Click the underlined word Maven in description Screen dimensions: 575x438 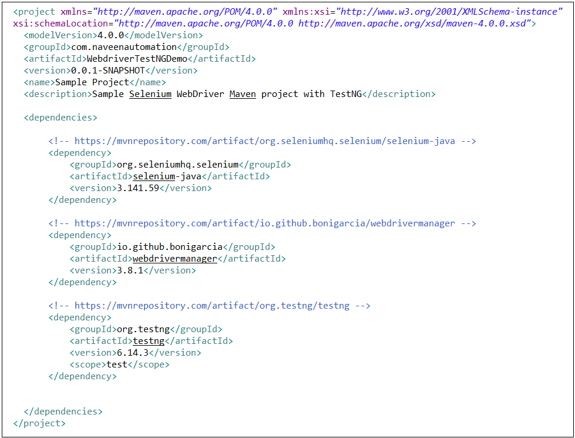click(x=243, y=94)
